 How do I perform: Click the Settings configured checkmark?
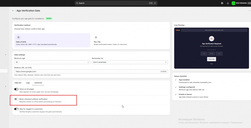176,87
